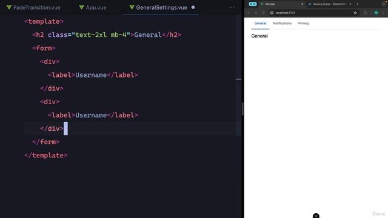Viewport: 388px width, 218px height.
Task: Click the Vue icon on GeneralSettings.vue tab
Action: [132, 7]
